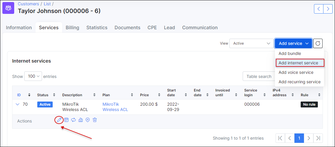
Task: Switch to the Billing tab
Action: pyautogui.click(x=73, y=28)
